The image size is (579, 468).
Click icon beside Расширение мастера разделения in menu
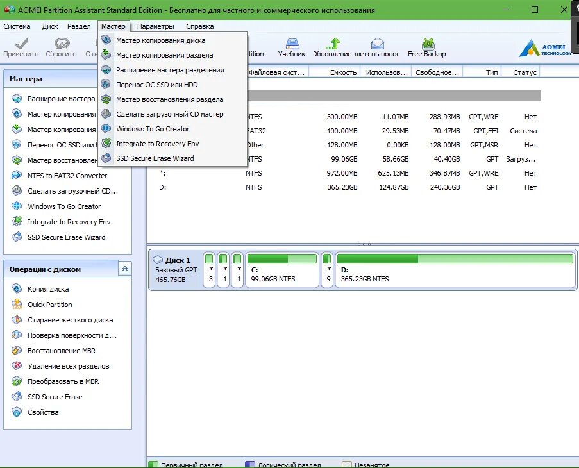pos(106,69)
